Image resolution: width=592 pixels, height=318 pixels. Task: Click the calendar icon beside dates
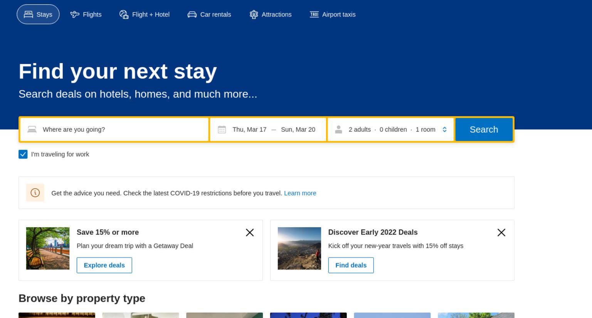[222, 130]
